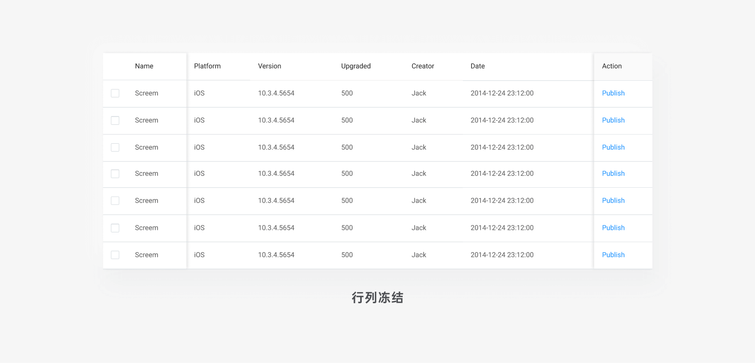The height and width of the screenshot is (363, 755).
Task: Select the Date column header
Action: [478, 66]
